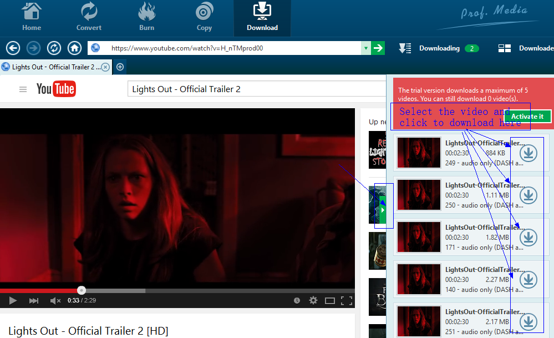Unmute the video sound
Screen dimensions: 554x338
(55, 300)
